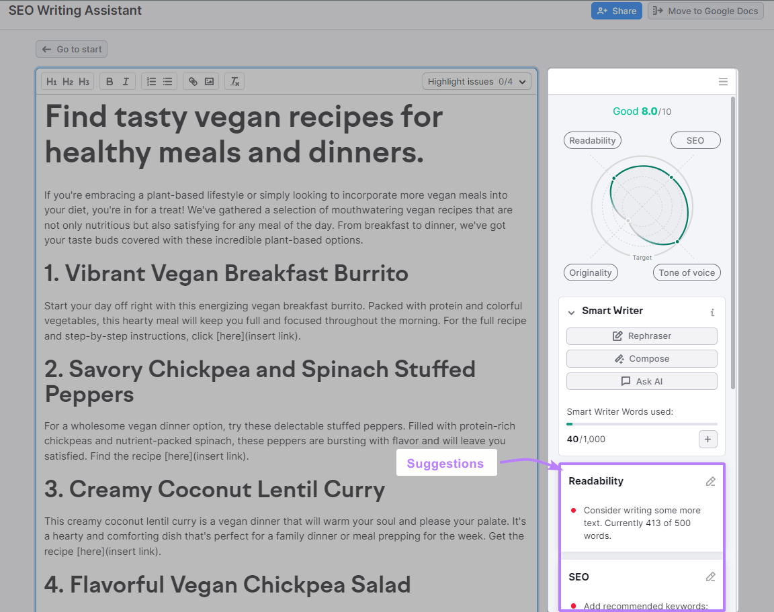Add more Smart Writer words with the plus stepper

[707, 439]
